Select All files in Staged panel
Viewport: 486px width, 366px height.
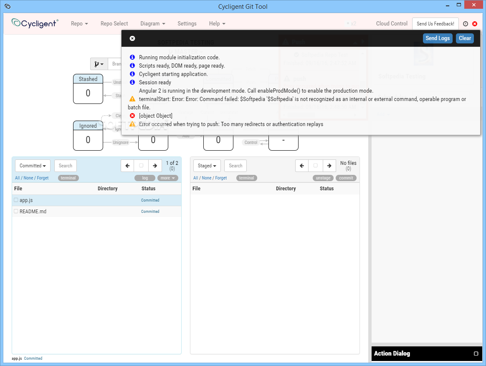click(x=195, y=178)
